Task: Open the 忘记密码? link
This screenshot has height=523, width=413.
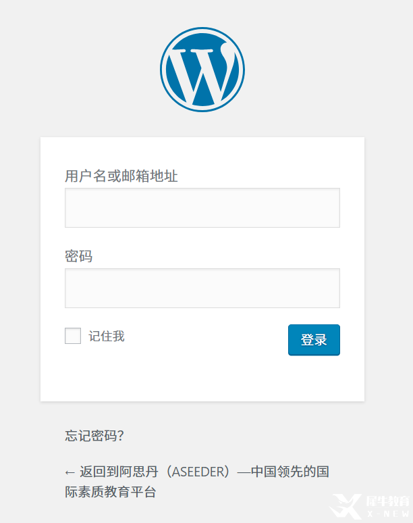Action: (x=94, y=436)
